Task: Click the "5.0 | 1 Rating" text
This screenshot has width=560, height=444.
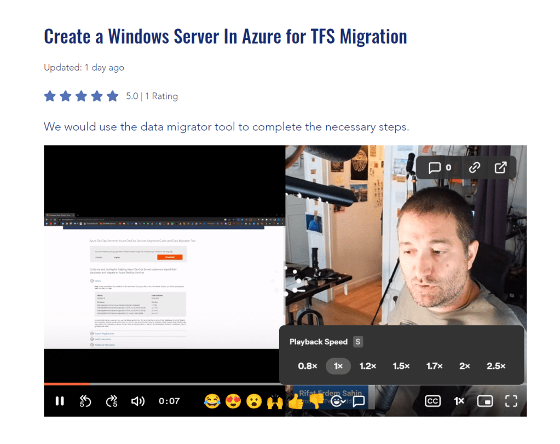Action: pyautogui.click(x=152, y=96)
